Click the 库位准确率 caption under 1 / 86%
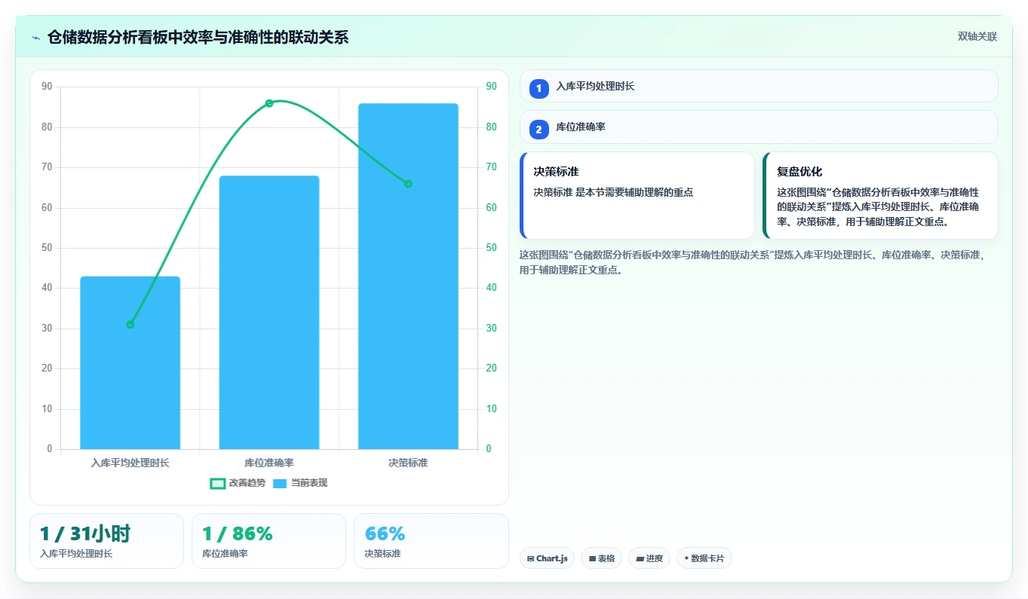This screenshot has height=599, width=1028. [225, 554]
